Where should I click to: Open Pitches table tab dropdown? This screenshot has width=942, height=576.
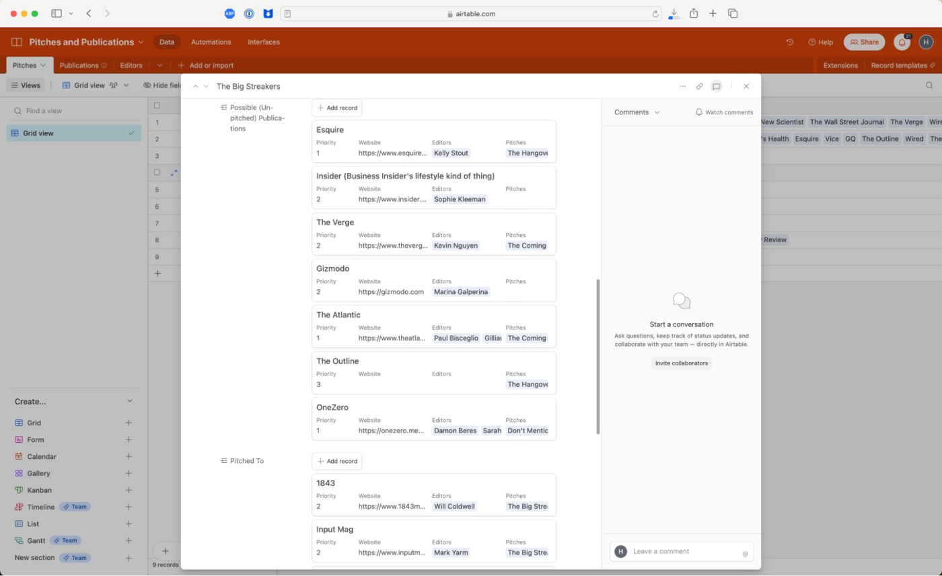[x=43, y=65]
